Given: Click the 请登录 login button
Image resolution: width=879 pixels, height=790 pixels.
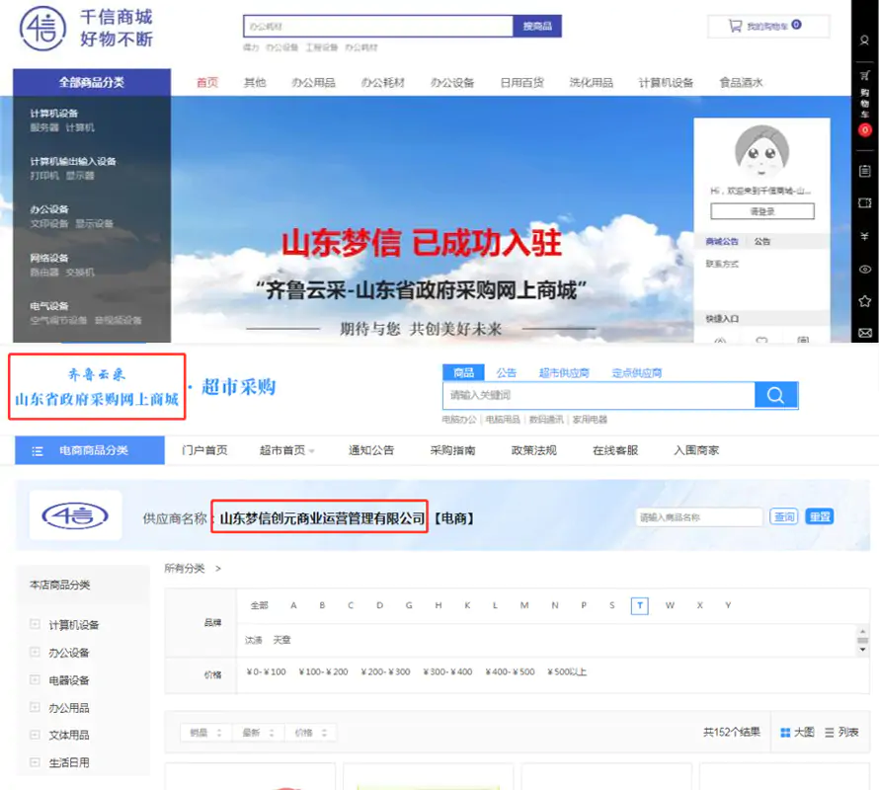Looking at the screenshot, I should tap(761, 211).
